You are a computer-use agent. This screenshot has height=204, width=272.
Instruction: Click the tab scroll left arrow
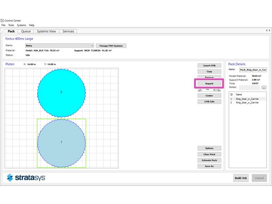point(267,30)
